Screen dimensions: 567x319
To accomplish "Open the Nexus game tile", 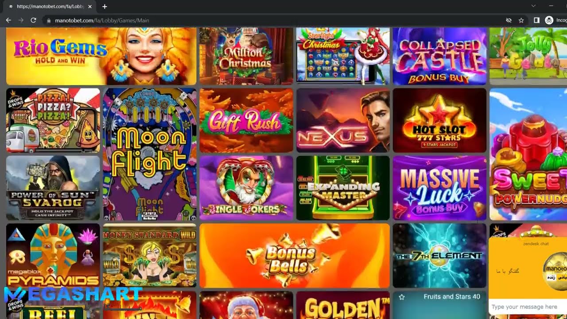I will [343, 120].
